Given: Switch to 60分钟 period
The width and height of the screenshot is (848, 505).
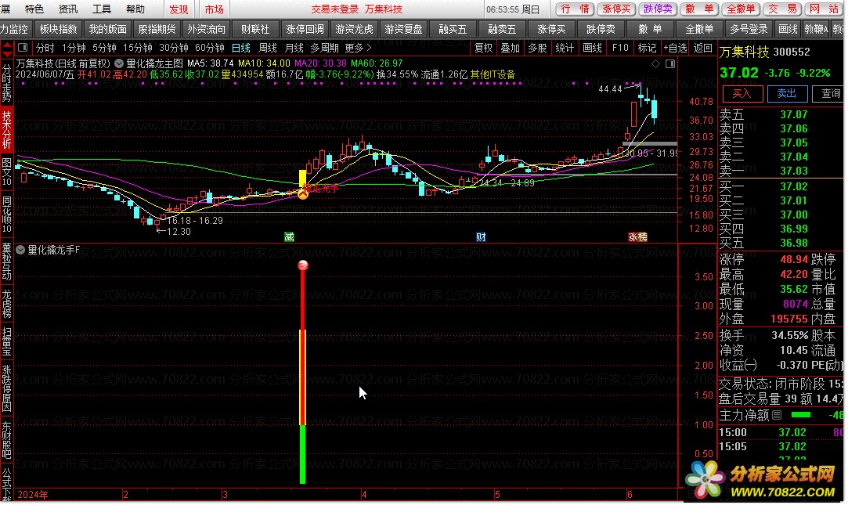Looking at the screenshot, I should (210, 48).
